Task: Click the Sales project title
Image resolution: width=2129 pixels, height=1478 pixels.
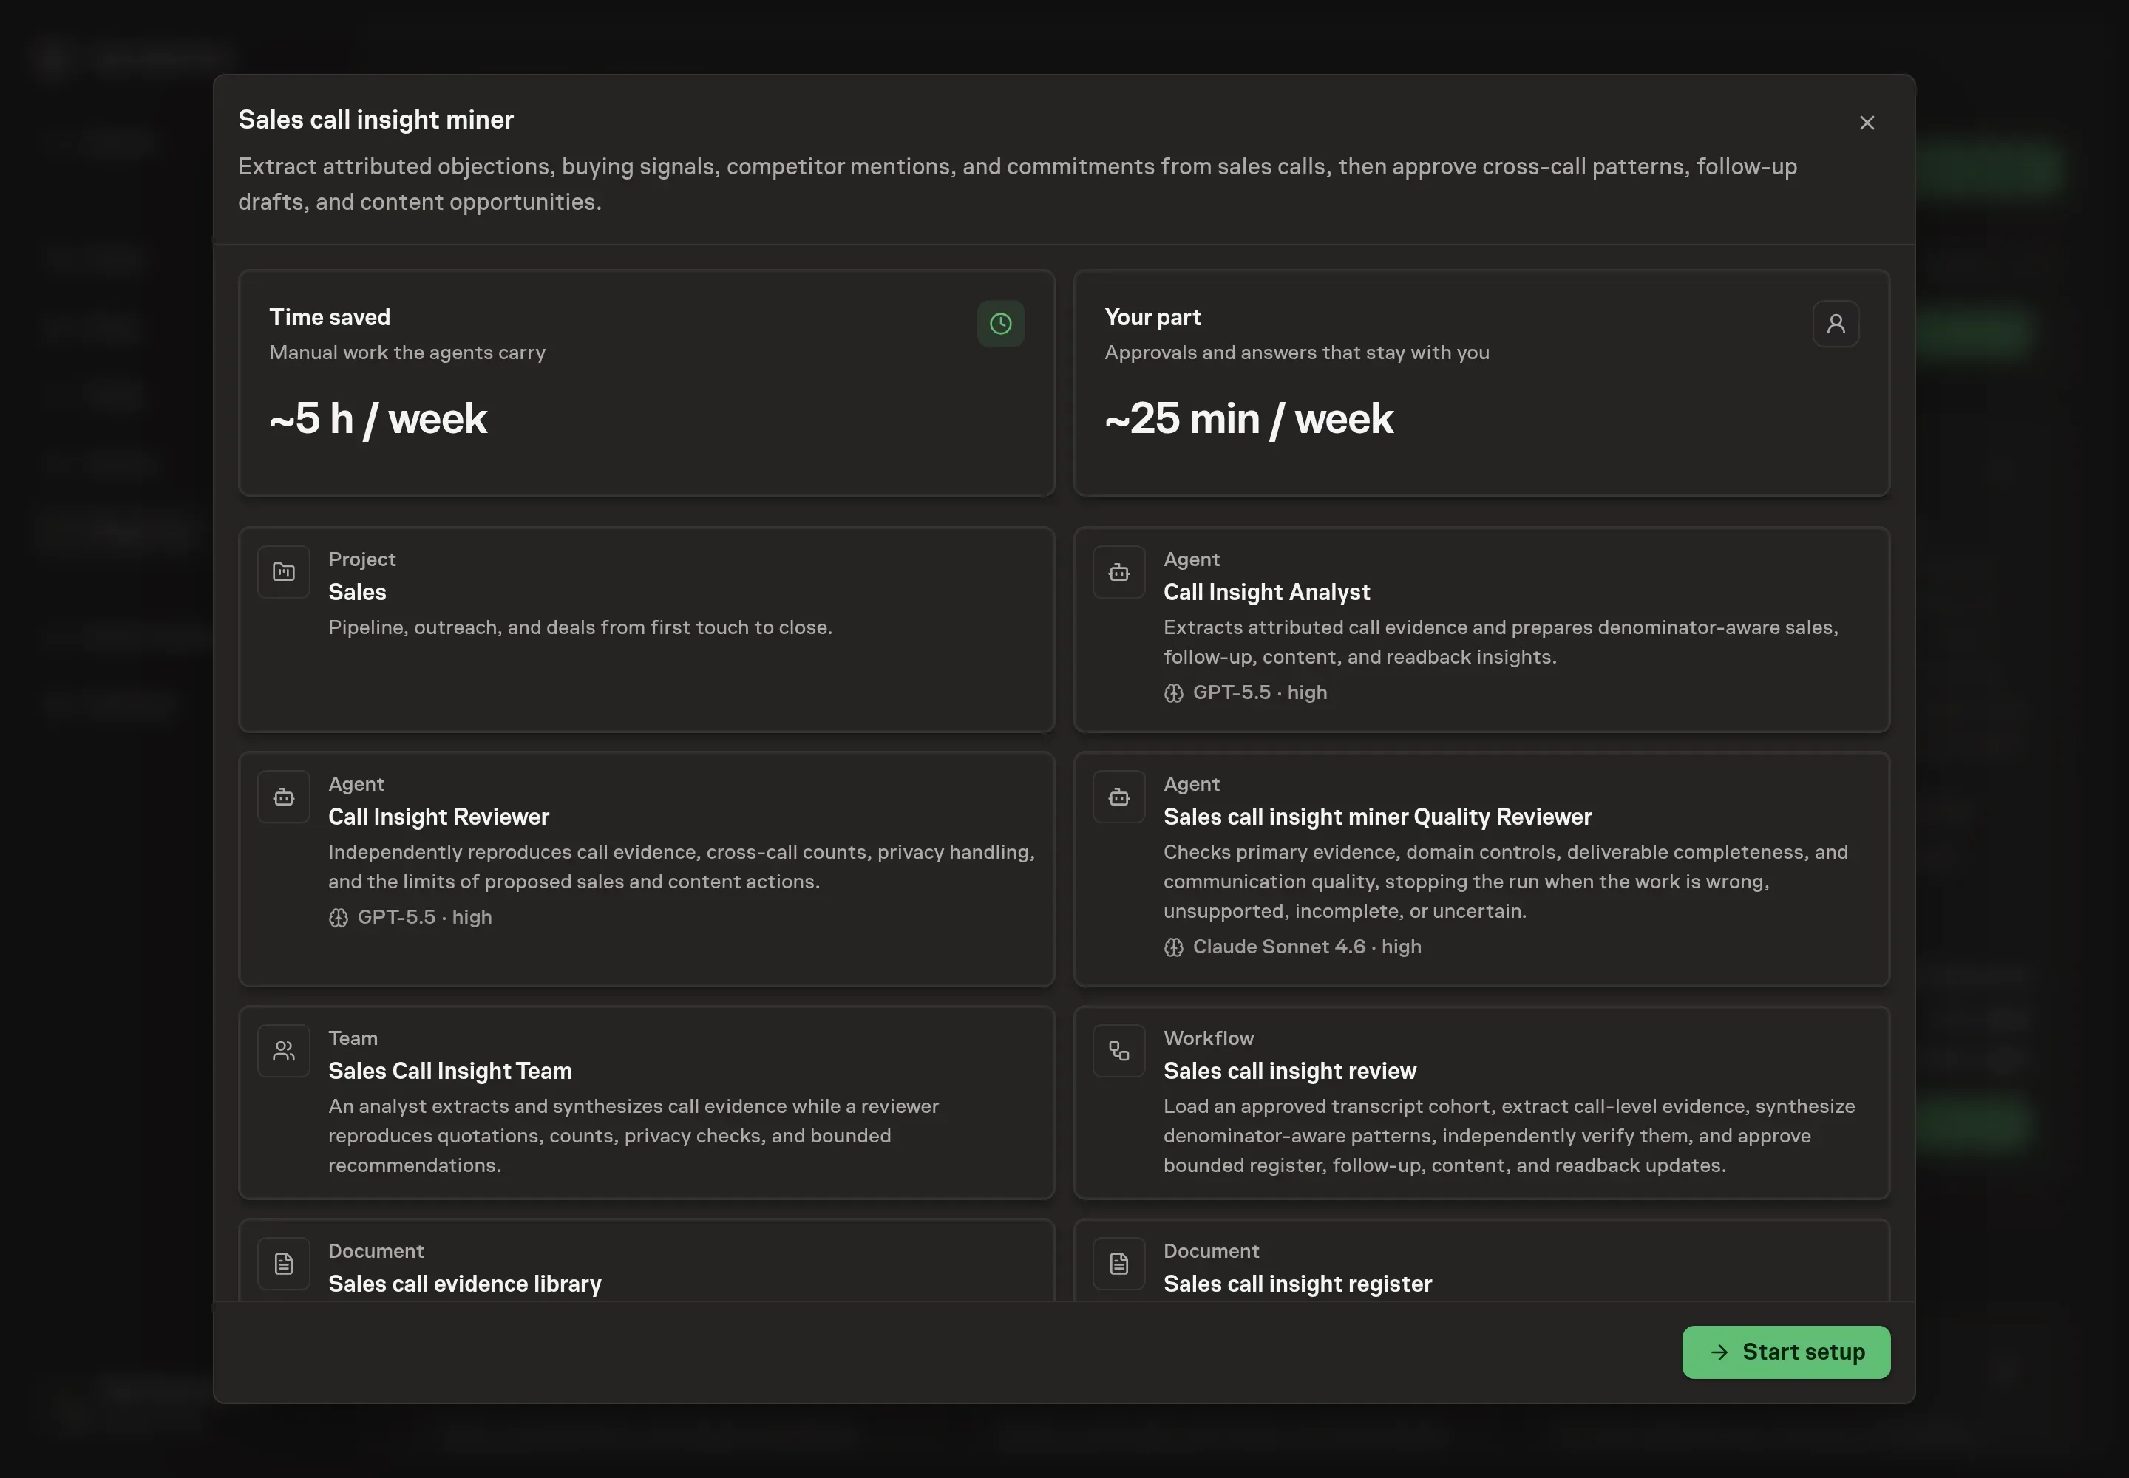Action: point(357,593)
